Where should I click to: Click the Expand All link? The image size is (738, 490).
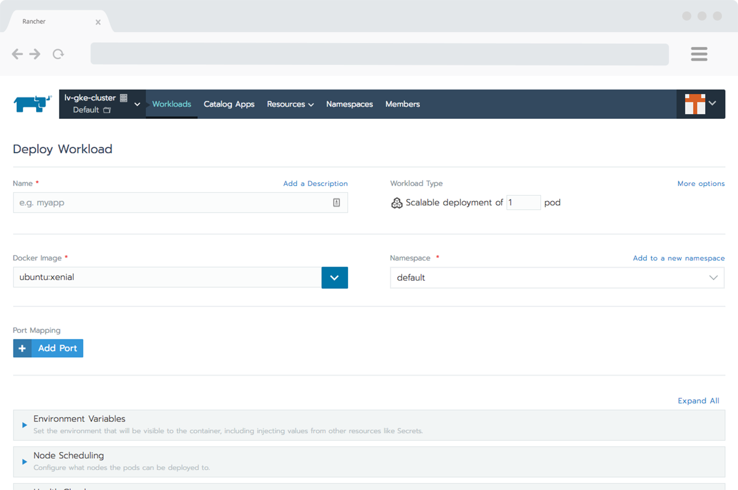[x=699, y=400]
